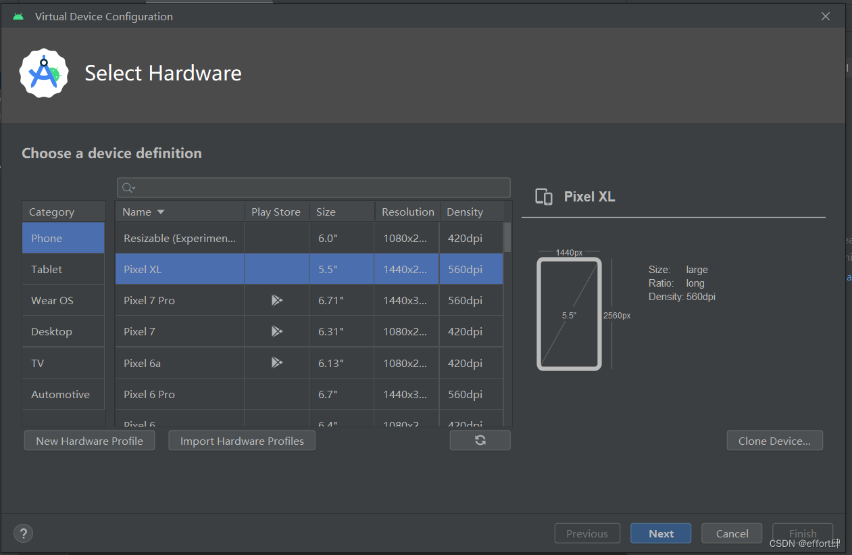This screenshot has width=852, height=555.
Task: Click Play Store icon in Pixel 7 row
Action: click(x=276, y=331)
